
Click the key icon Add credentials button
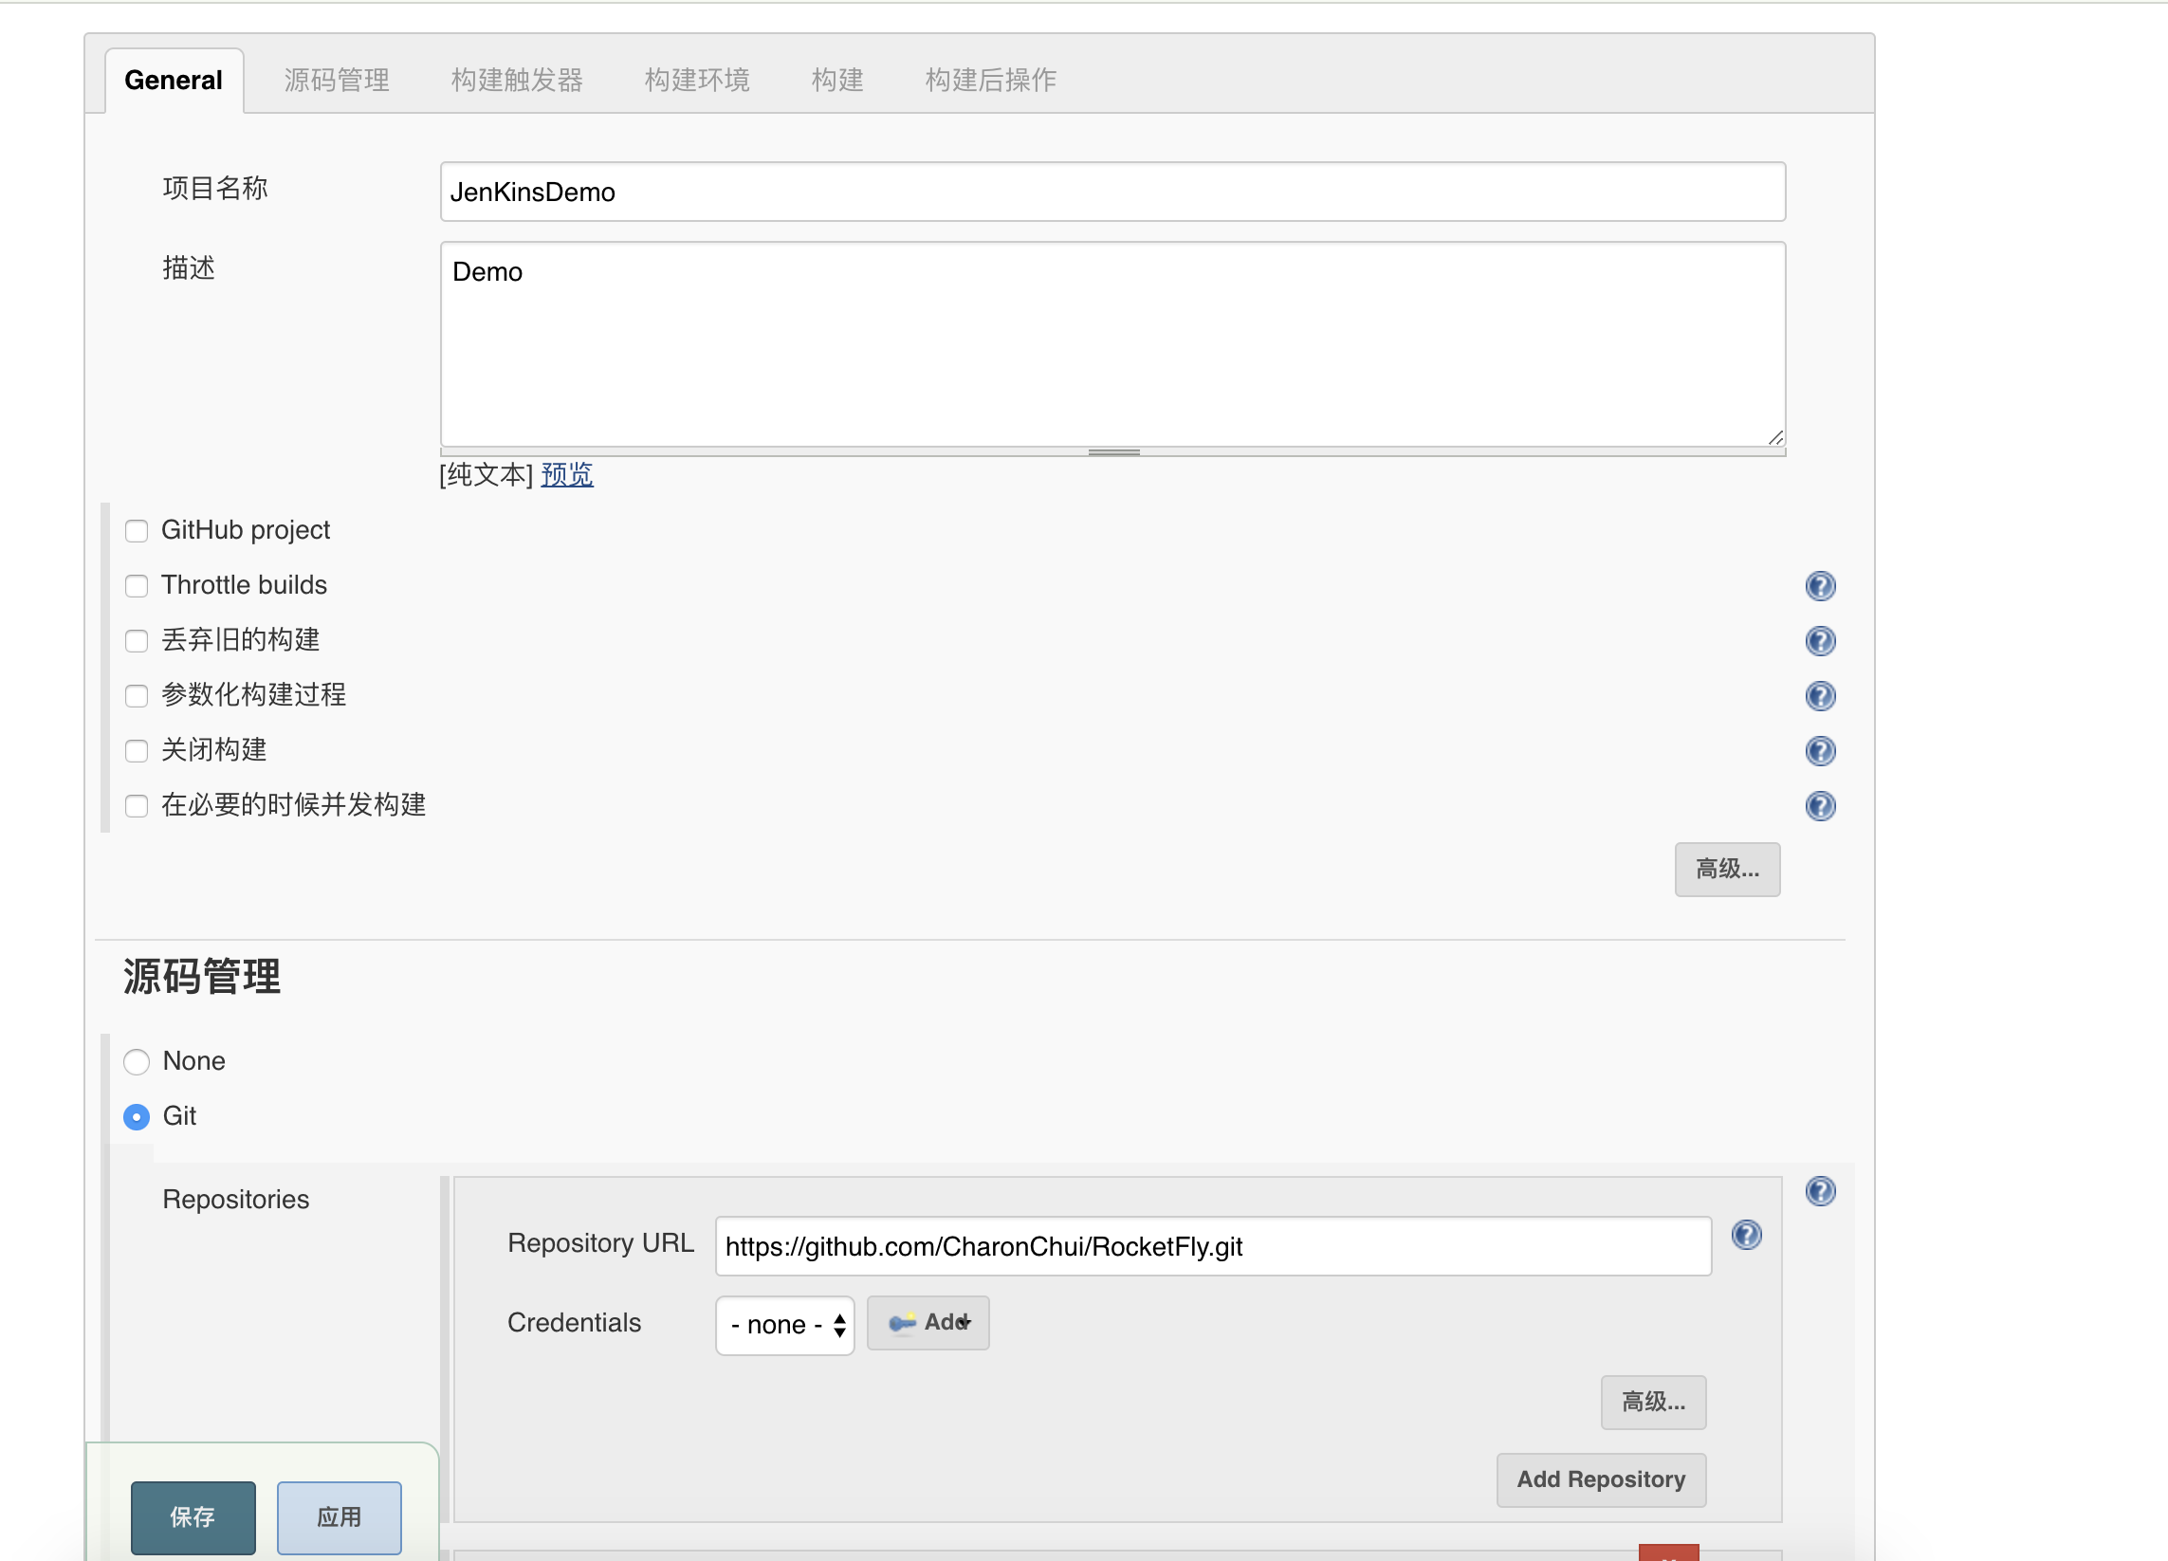(928, 1322)
